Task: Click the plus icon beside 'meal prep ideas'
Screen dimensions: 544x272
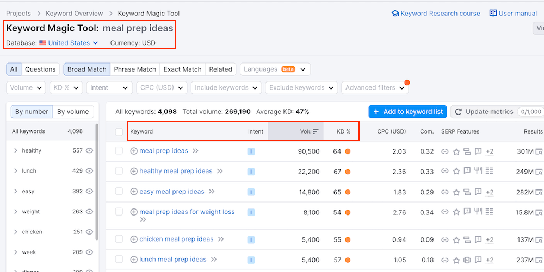Action: pyautogui.click(x=134, y=151)
